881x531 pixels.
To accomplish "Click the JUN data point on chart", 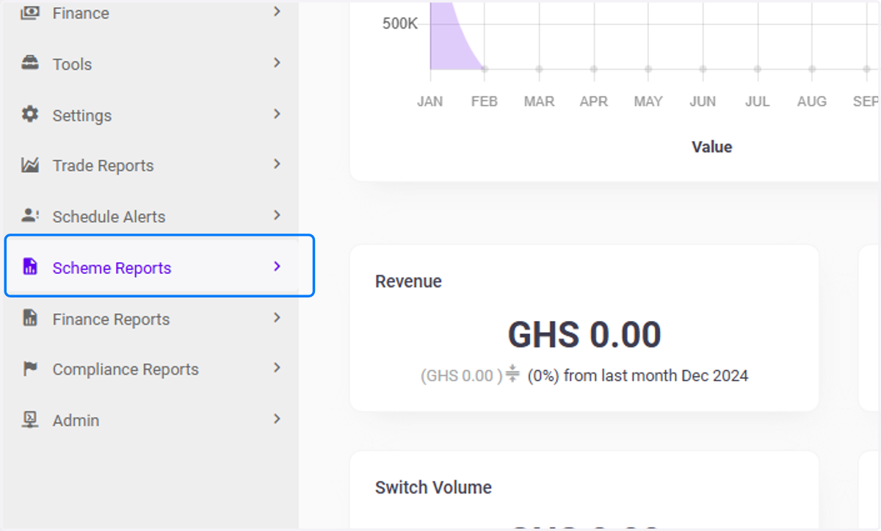I will [x=703, y=69].
